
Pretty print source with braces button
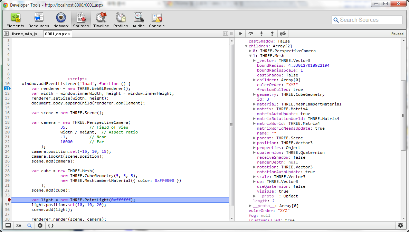[50, 225]
